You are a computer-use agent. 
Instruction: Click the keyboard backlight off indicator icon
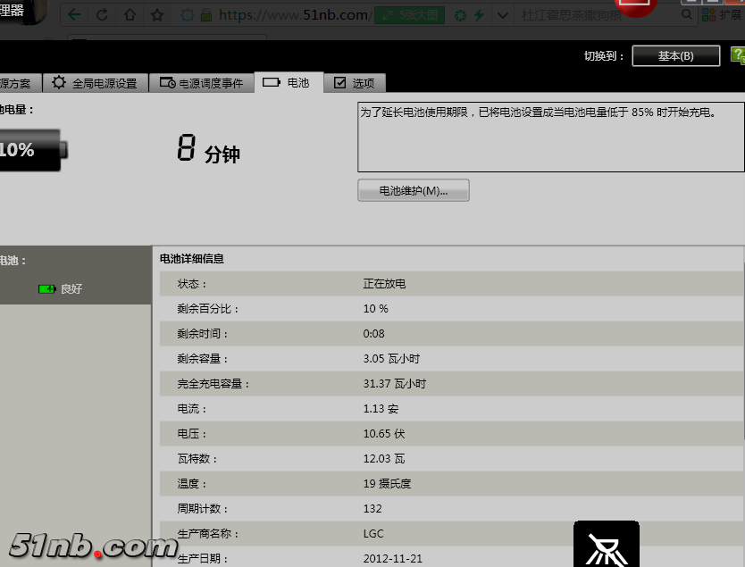pyautogui.click(x=607, y=545)
